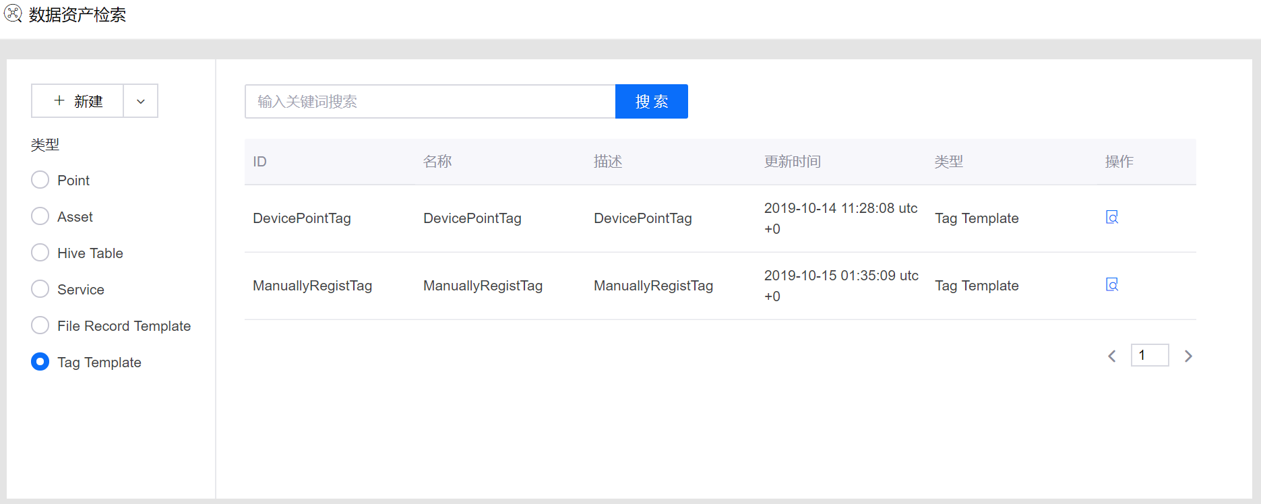Pick File Record Template type
1261x504 pixels.
(x=40, y=325)
